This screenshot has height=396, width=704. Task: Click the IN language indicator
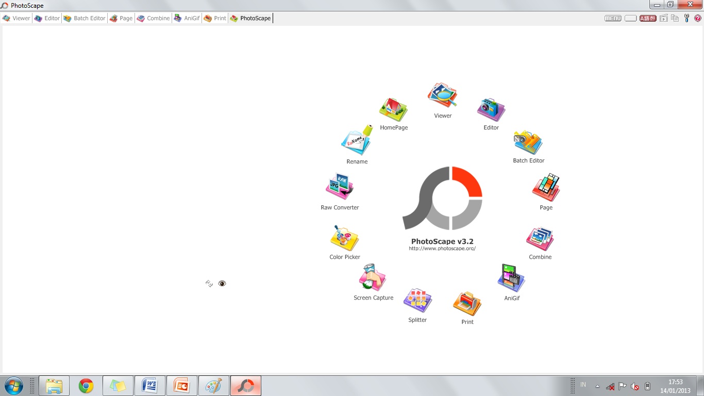(583, 385)
